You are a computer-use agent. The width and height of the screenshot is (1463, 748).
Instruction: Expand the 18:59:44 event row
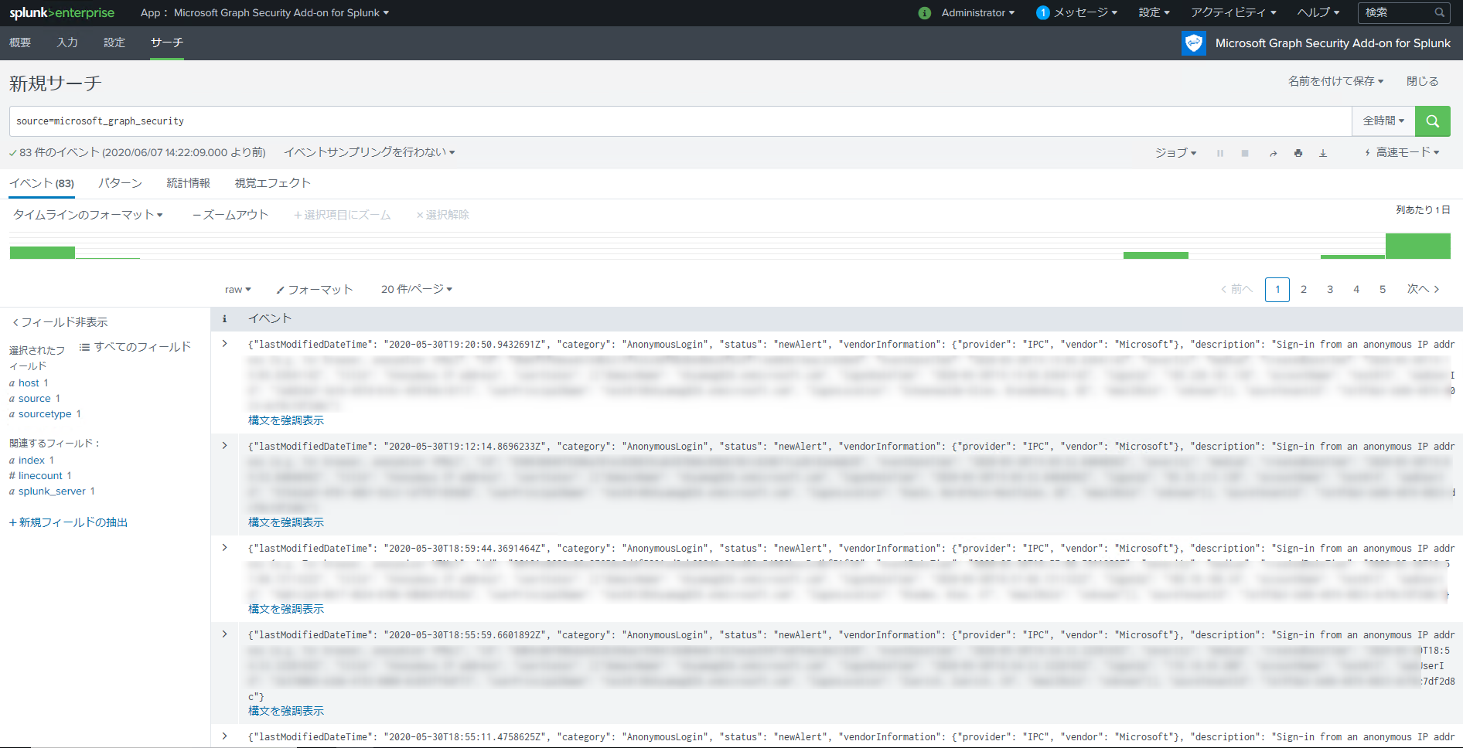pyautogui.click(x=225, y=548)
